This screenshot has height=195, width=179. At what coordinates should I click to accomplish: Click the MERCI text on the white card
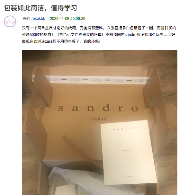point(127,150)
